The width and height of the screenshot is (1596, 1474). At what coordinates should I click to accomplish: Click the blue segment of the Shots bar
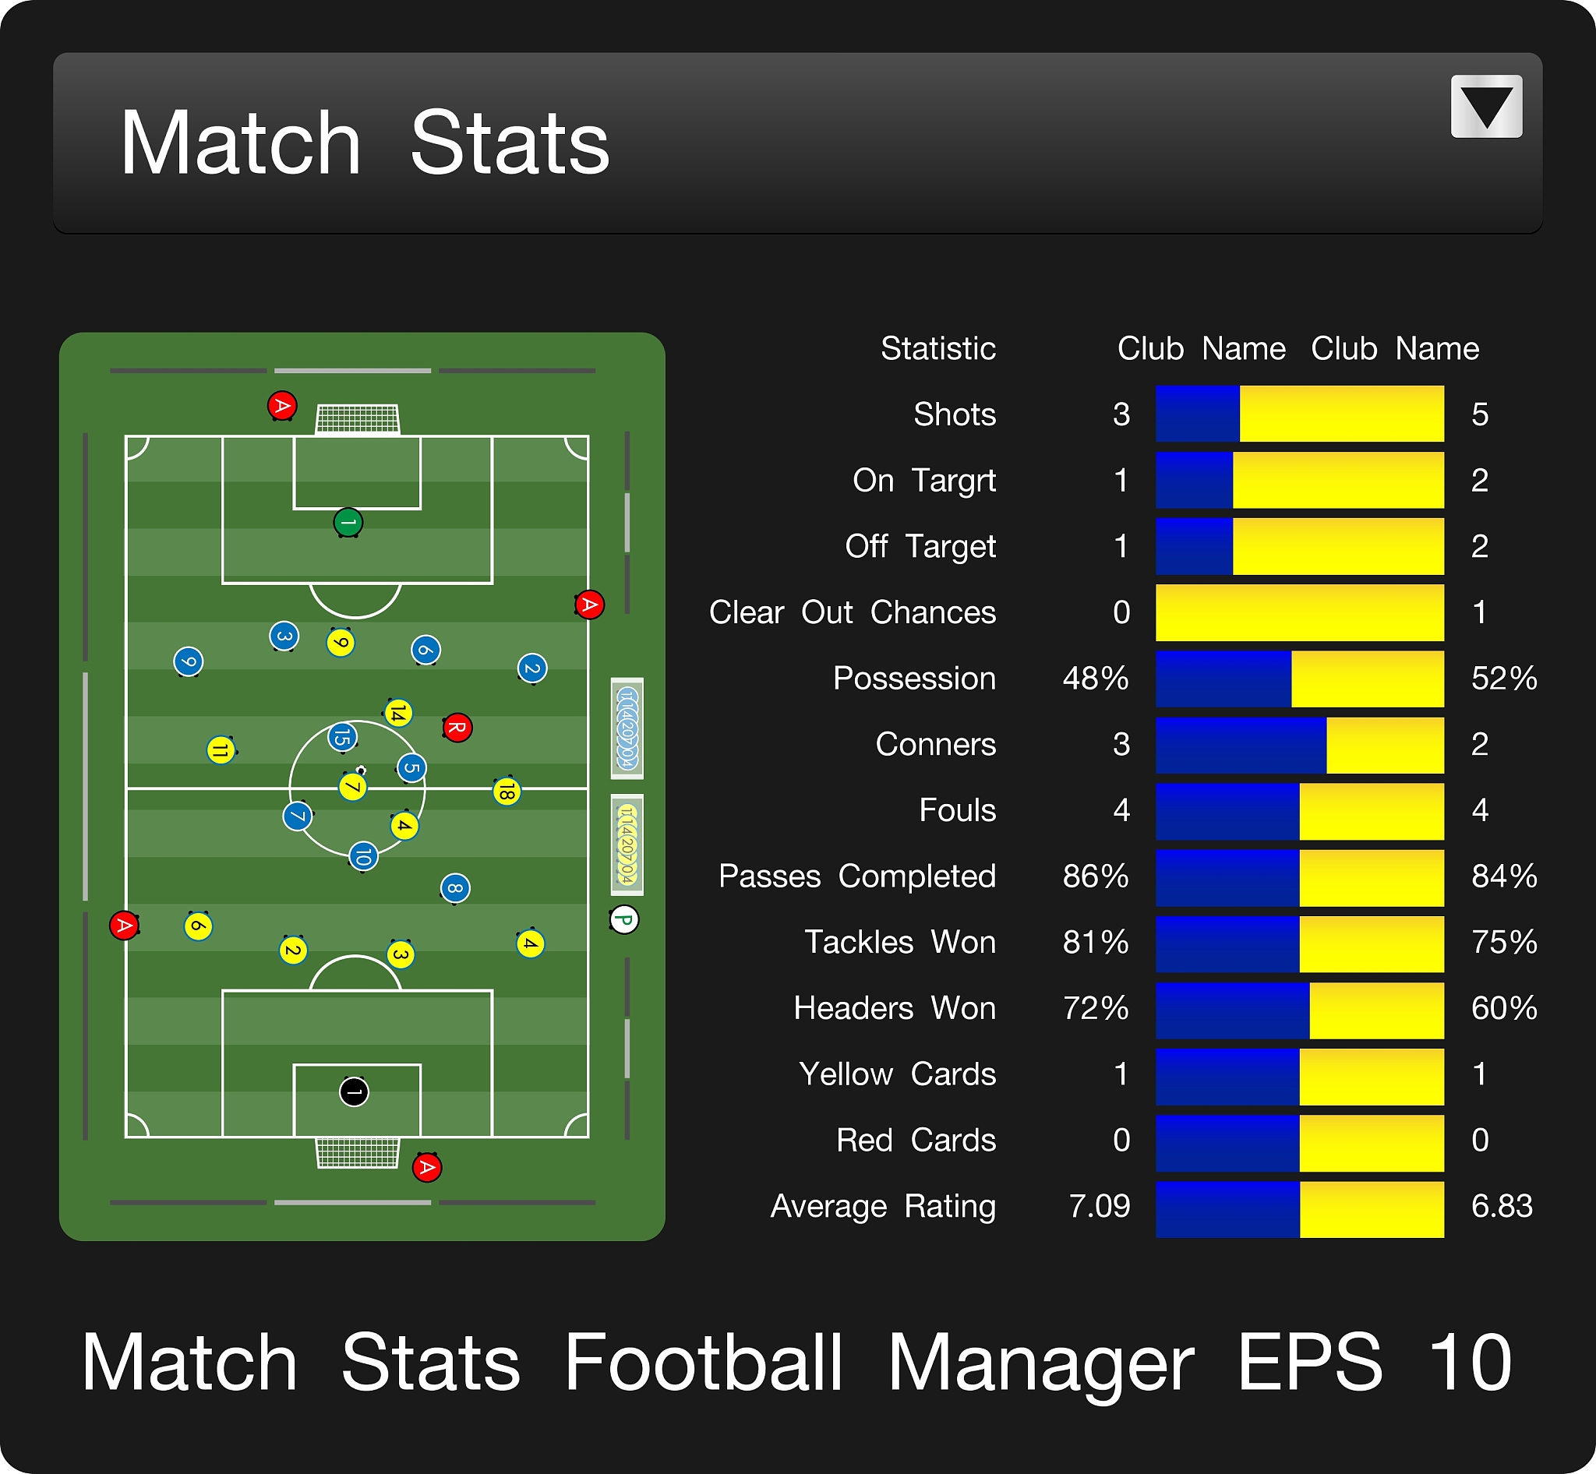point(1197,414)
